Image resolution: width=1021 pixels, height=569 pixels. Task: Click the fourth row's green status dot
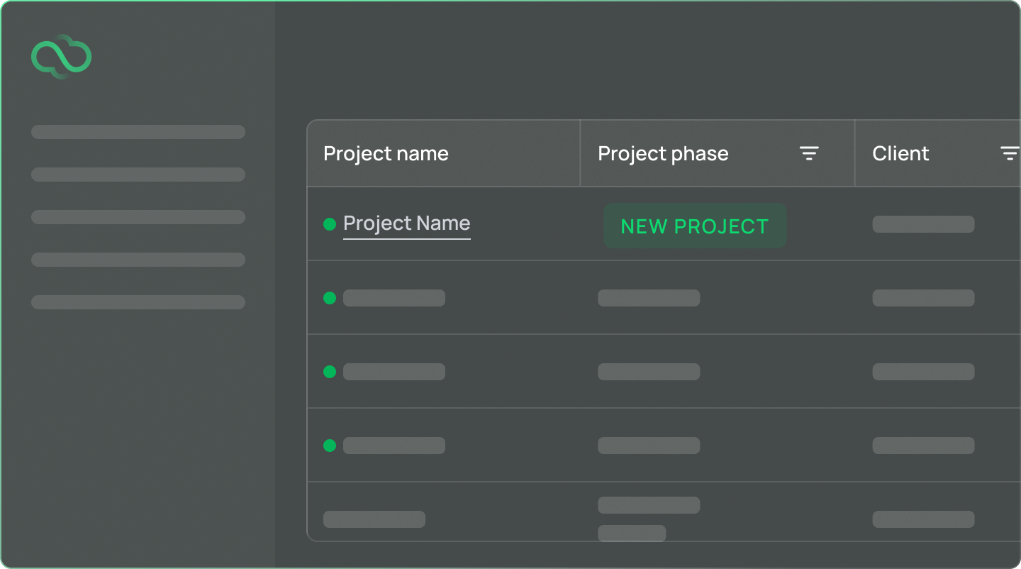pos(330,446)
